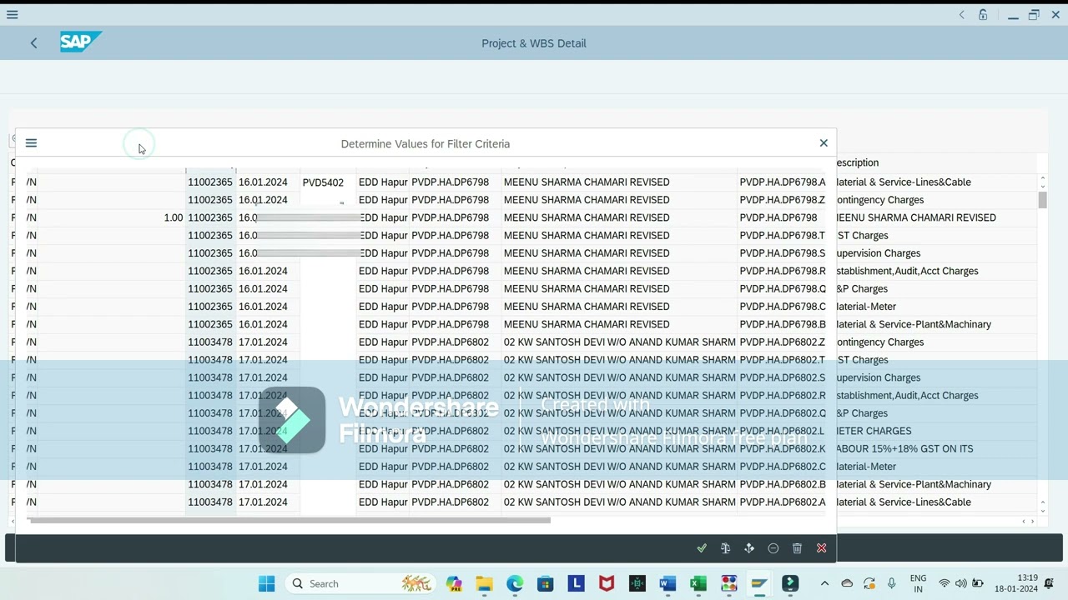Open the notification bell in the tray
The image size is (1068, 600).
[1050, 583]
